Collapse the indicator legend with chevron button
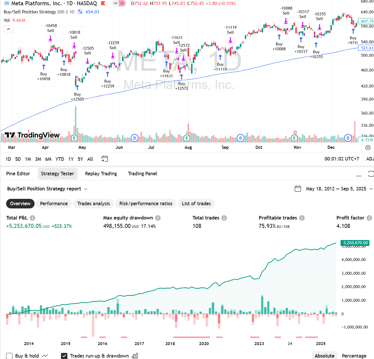Image resolution: width=374 pixels, height=359 pixels. pos(8,29)
